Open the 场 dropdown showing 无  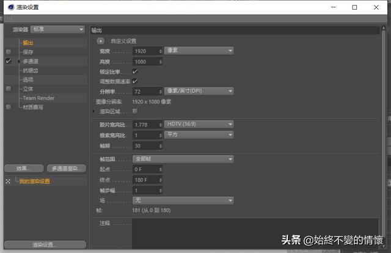click(x=183, y=200)
